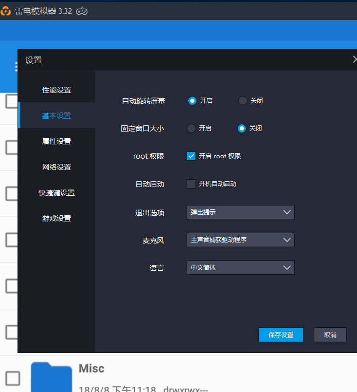The height and width of the screenshot is (392, 357).
Task: Switch to 性能设置 tab
Action: tap(57, 90)
